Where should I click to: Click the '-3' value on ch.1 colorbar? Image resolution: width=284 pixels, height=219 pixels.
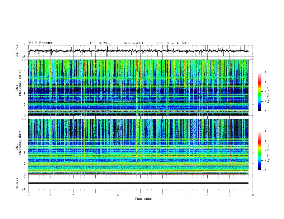[265, 72]
